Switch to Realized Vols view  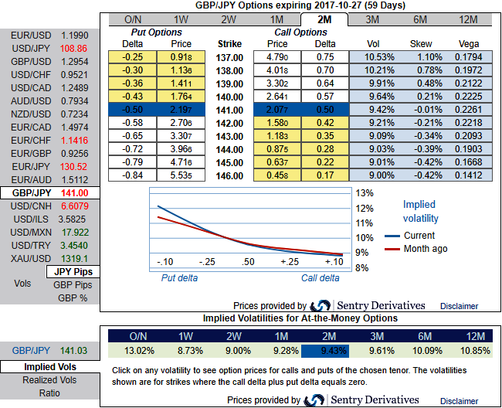coord(49,380)
